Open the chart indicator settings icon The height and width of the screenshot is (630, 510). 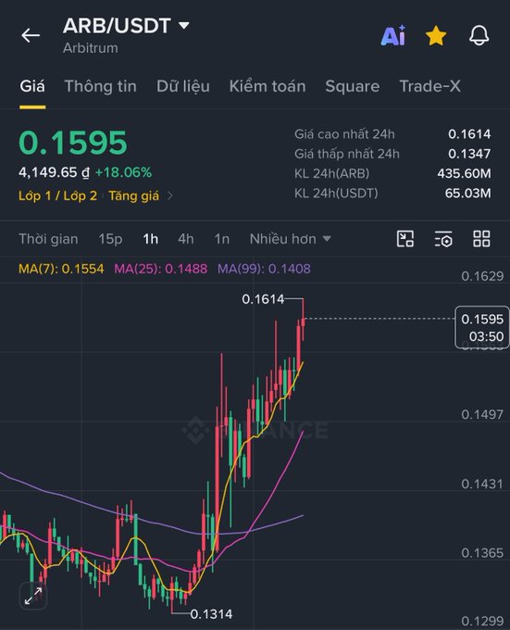(443, 239)
